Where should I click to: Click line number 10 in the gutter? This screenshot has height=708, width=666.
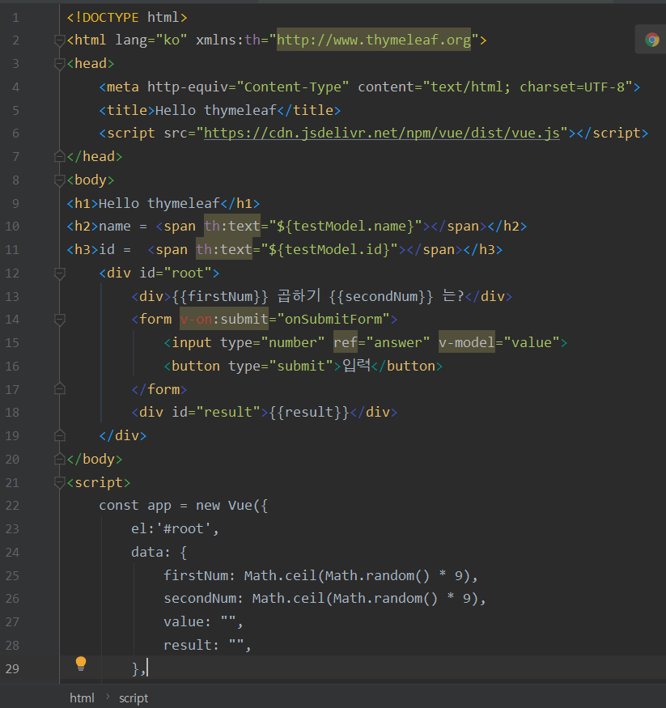click(12, 227)
